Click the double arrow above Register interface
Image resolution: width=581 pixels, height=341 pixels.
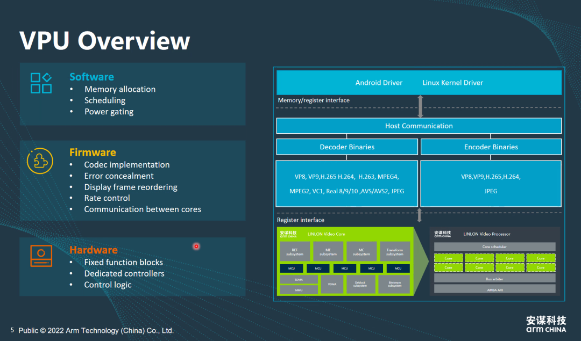420,215
